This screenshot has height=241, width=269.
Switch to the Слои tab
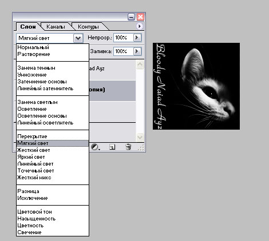coord(28,27)
